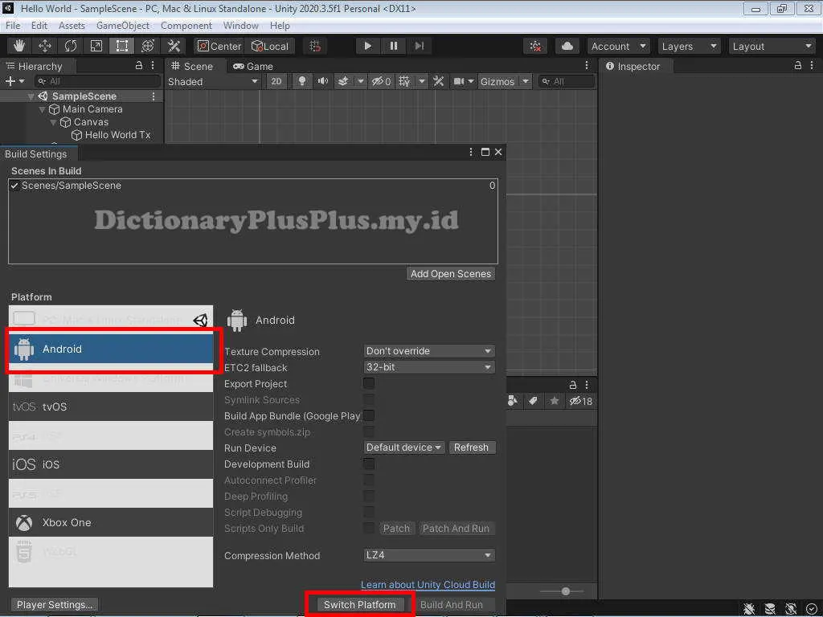Open the GameObject menu
The height and width of the screenshot is (617, 823).
(x=123, y=26)
